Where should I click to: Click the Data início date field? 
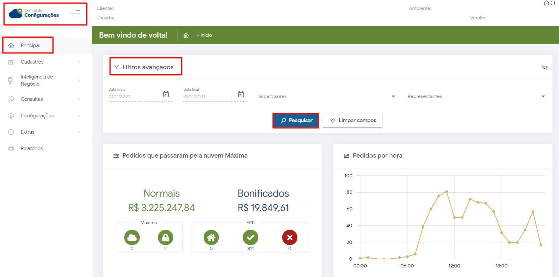134,97
